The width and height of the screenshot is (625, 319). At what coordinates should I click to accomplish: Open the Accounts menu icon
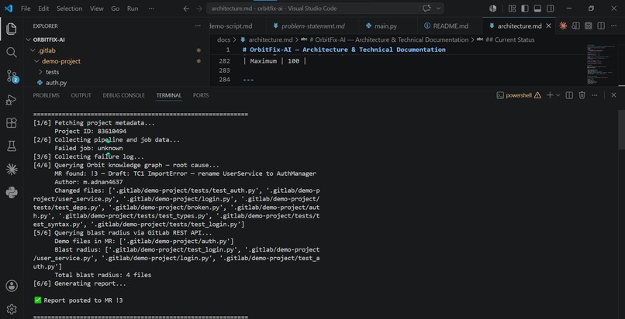point(11,286)
